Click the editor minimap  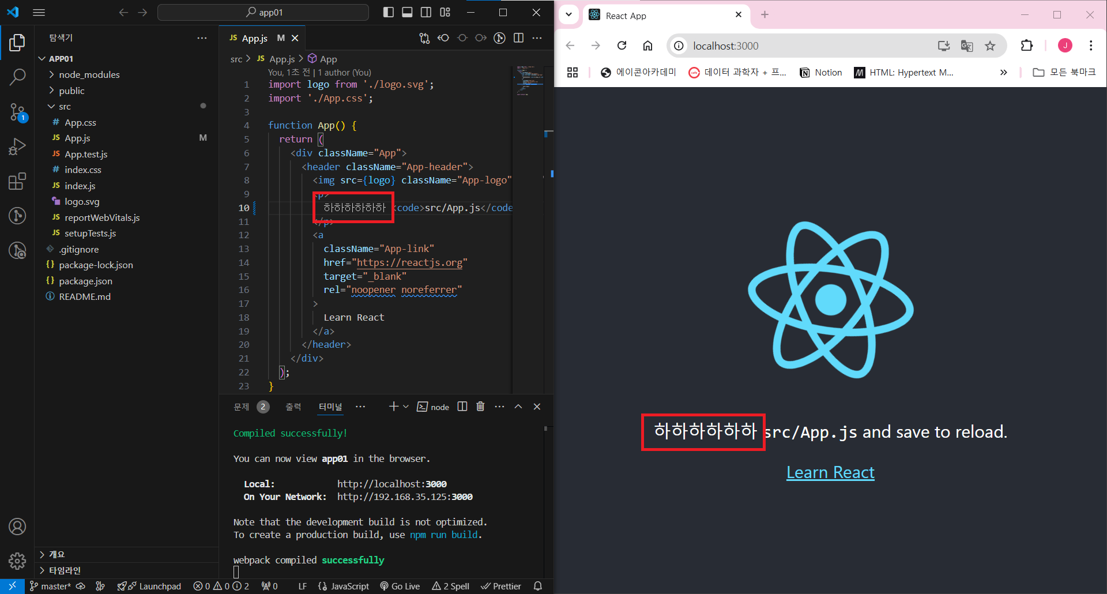click(x=529, y=81)
